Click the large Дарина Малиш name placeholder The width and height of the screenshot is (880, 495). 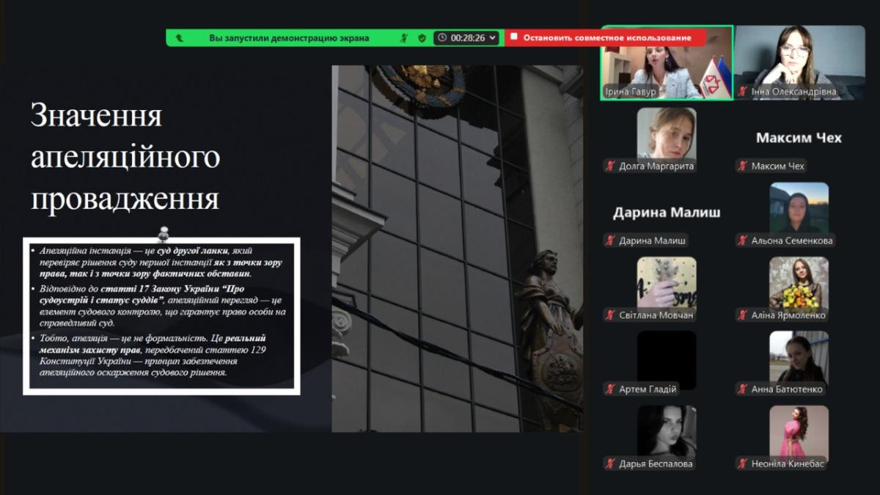667,213
